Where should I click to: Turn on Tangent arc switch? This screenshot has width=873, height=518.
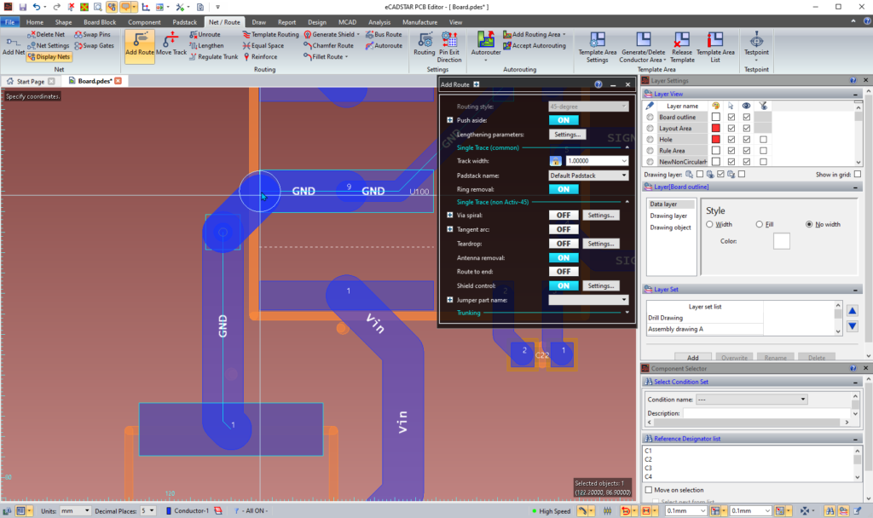coord(564,229)
